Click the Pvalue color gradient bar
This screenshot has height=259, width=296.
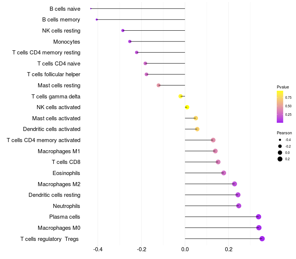[x=280, y=107]
